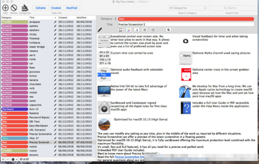Click the purple Hardware category tag
259x164 pixels.
coord(15,109)
